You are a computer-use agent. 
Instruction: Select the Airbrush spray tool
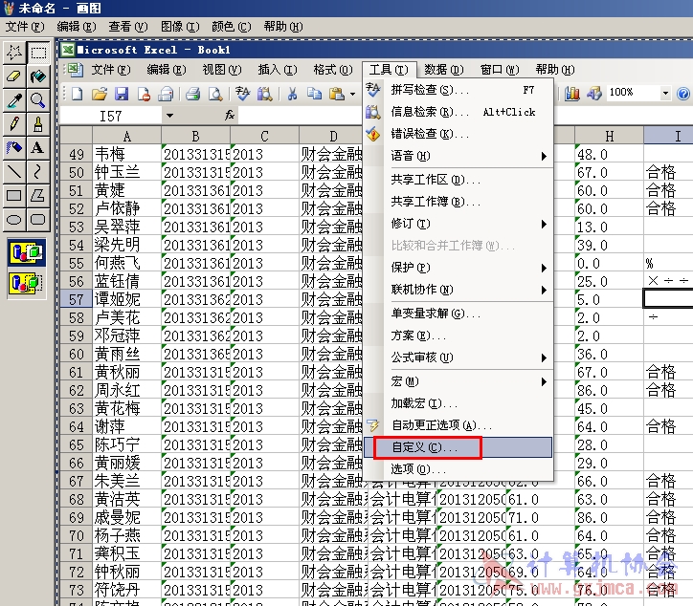point(14,147)
